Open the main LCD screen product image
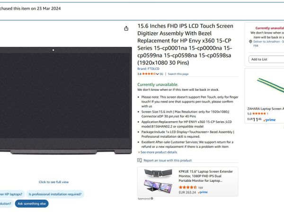Image resolution: width=284 pixels, height=213 pixels. pos(65,100)
